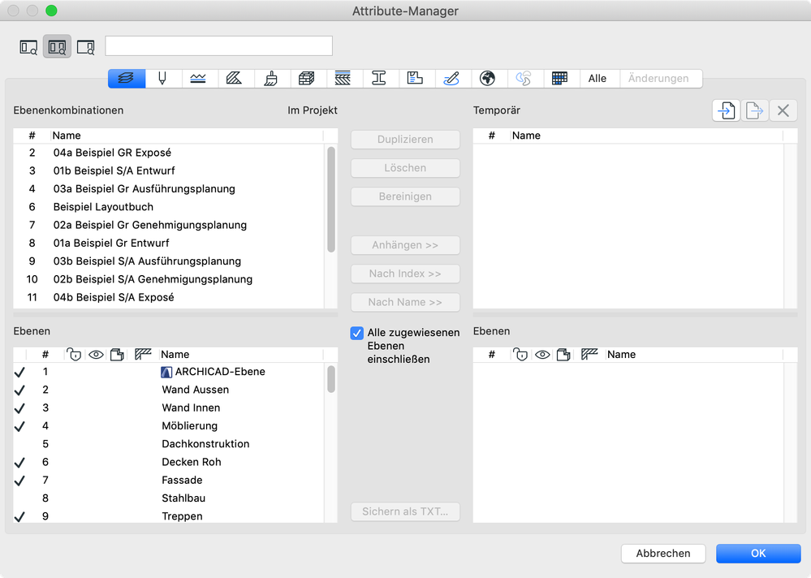The image size is (811, 578).
Task: Open the Operation profiles attribute tab
Action: tap(524, 79)
